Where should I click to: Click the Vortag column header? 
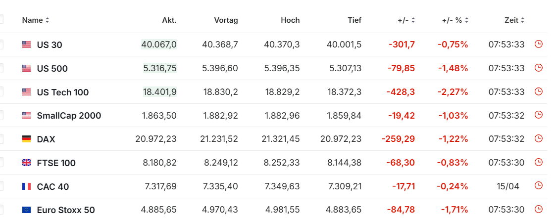[226, 20]
